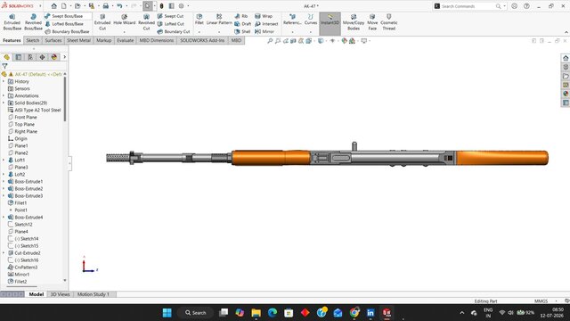Open the PropertyManager tab
The width and height of the screenshot is (570, 321).
tap(19, 57)
